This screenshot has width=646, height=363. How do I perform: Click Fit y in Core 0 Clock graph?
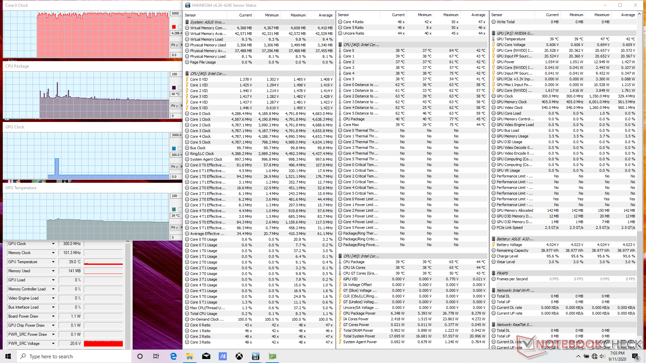point(175,45)
